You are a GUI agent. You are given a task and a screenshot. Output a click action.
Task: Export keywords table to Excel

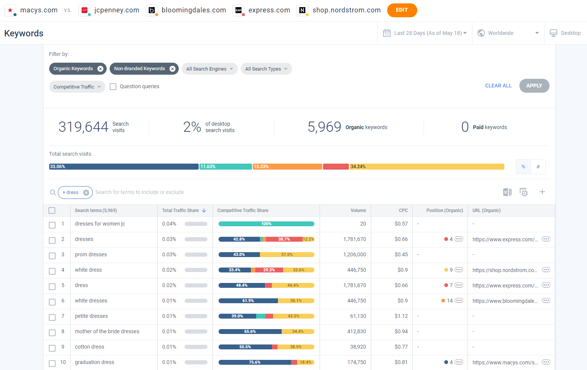click(x=507, y=192)
